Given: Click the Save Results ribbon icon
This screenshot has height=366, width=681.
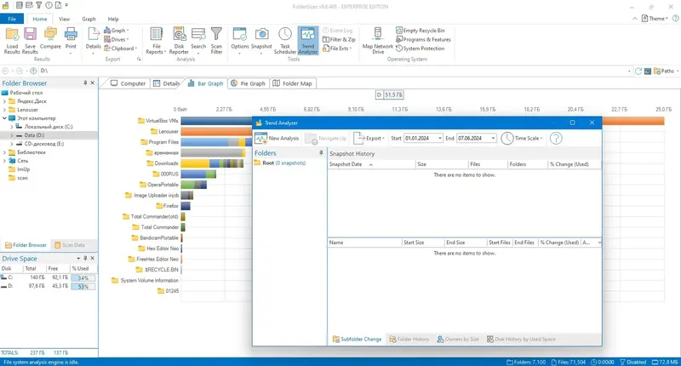Looking at the screenshot, I should (30, 40).
